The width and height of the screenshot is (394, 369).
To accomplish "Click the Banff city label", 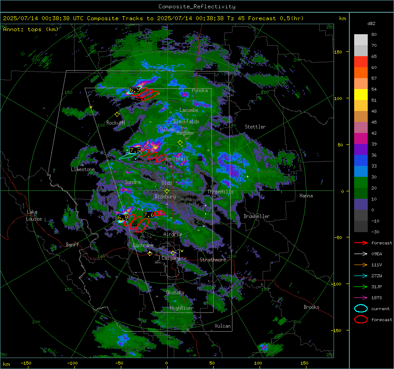I will (72, 245).
